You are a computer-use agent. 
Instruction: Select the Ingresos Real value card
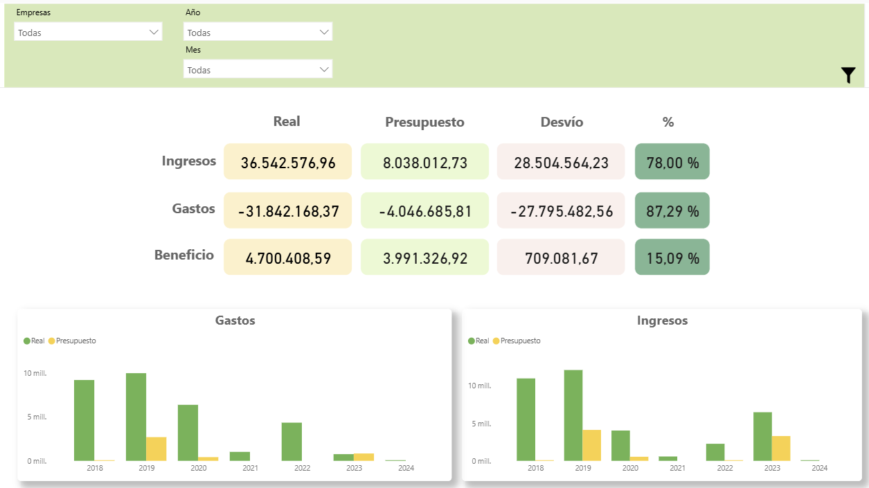tap(288, 162)
